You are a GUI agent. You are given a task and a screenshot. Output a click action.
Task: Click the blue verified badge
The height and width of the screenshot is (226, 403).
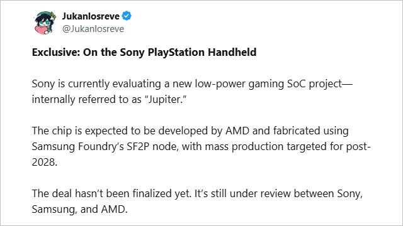(x=127, y=16)
